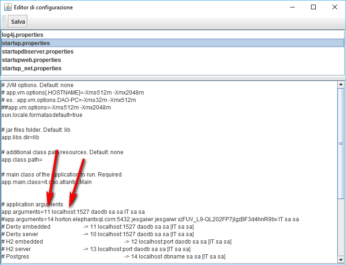Click the split pane divider between list and editor
Screen dimensions: 346x265
tap(173, 78)
